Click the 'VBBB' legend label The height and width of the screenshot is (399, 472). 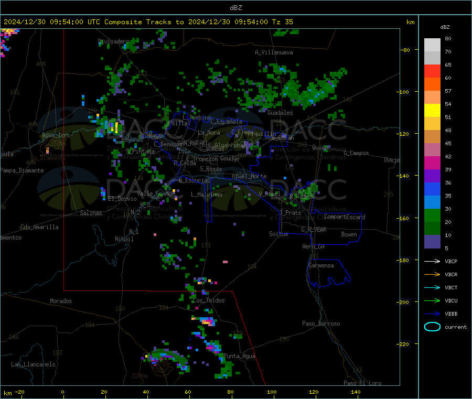[451, 314]
